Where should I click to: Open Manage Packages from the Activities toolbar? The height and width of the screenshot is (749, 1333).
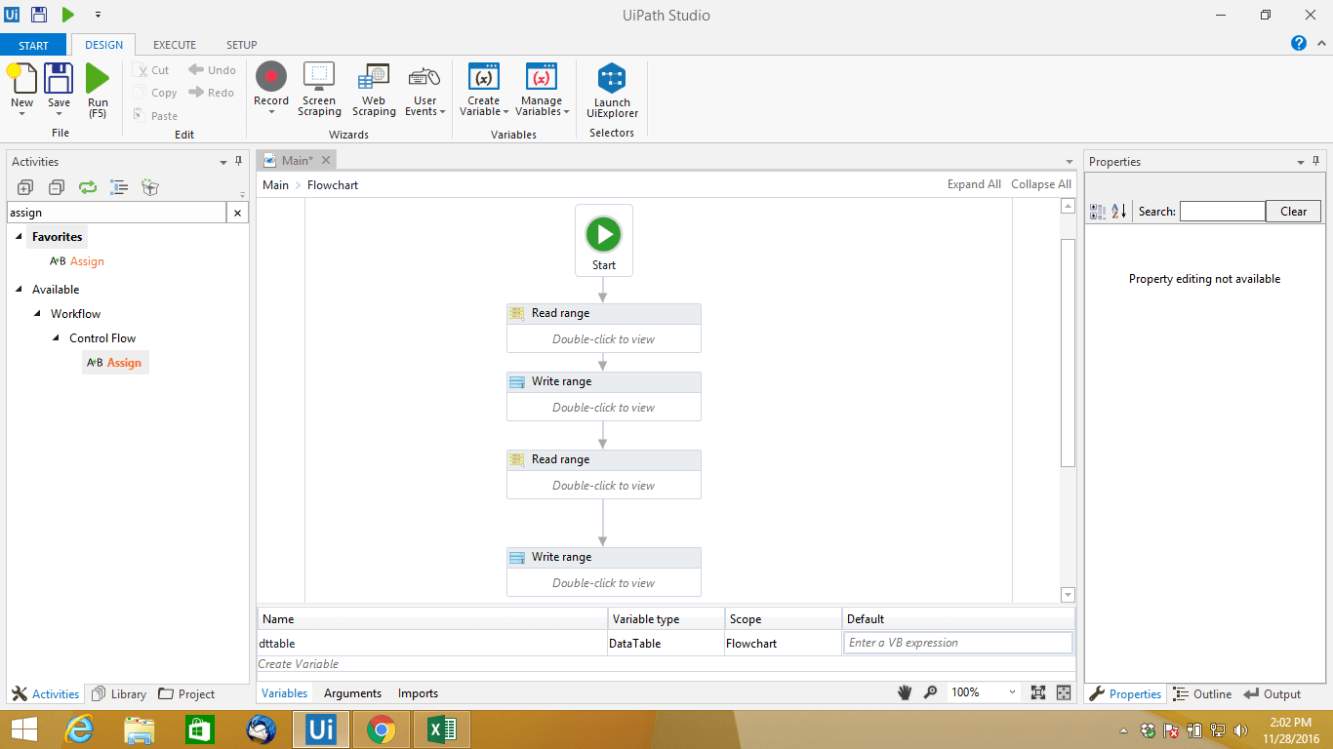coord(150,187)
